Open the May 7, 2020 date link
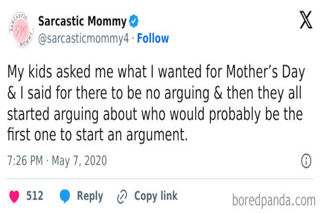320x213 pixels. click(x=79, y=161)
